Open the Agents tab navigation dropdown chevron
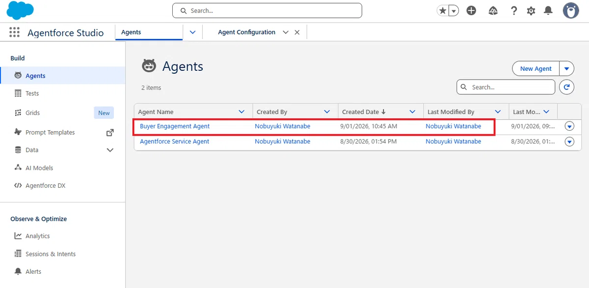Viewport: 589px width, 288px height. (x=192, y=32)
